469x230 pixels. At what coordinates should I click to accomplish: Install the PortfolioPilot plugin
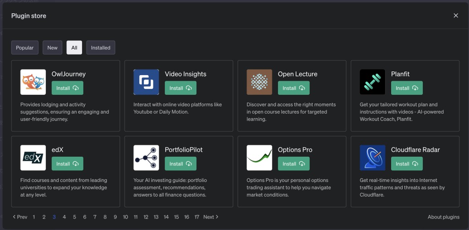[180, 164]
